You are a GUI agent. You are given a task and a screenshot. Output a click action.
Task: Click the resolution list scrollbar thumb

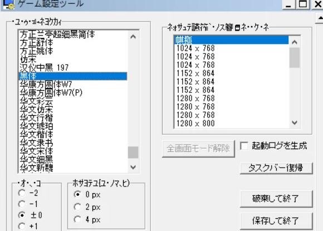click(295, 58)
